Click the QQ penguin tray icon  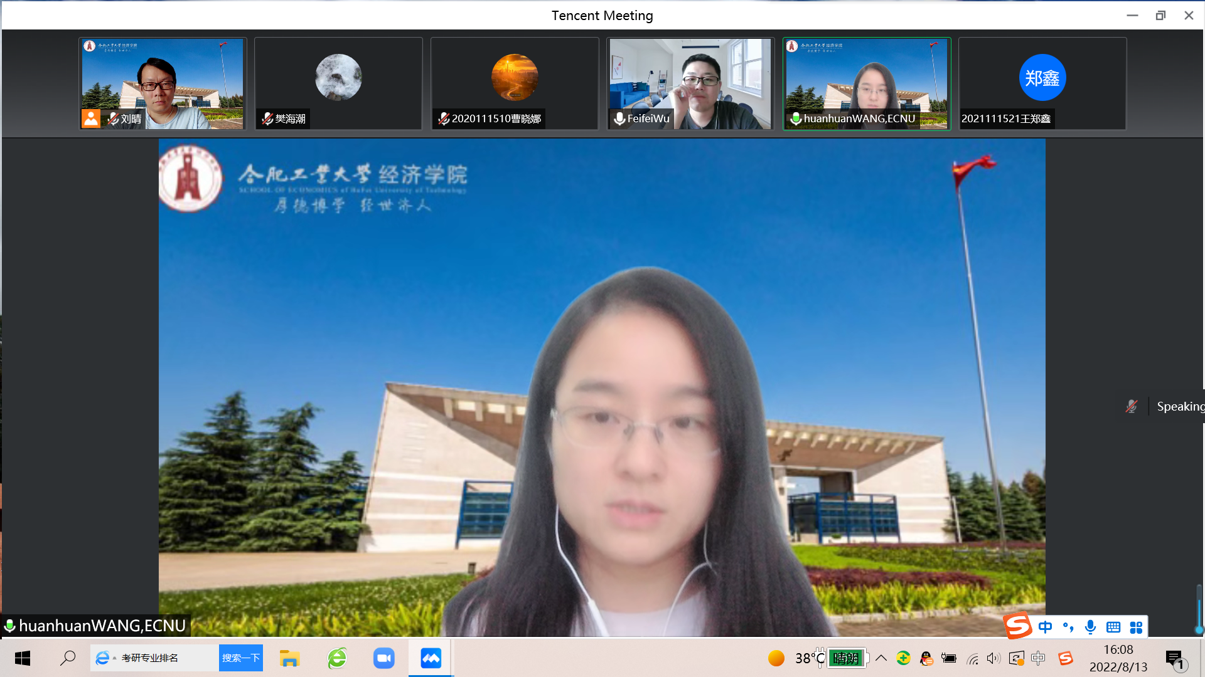coord(926,658)
